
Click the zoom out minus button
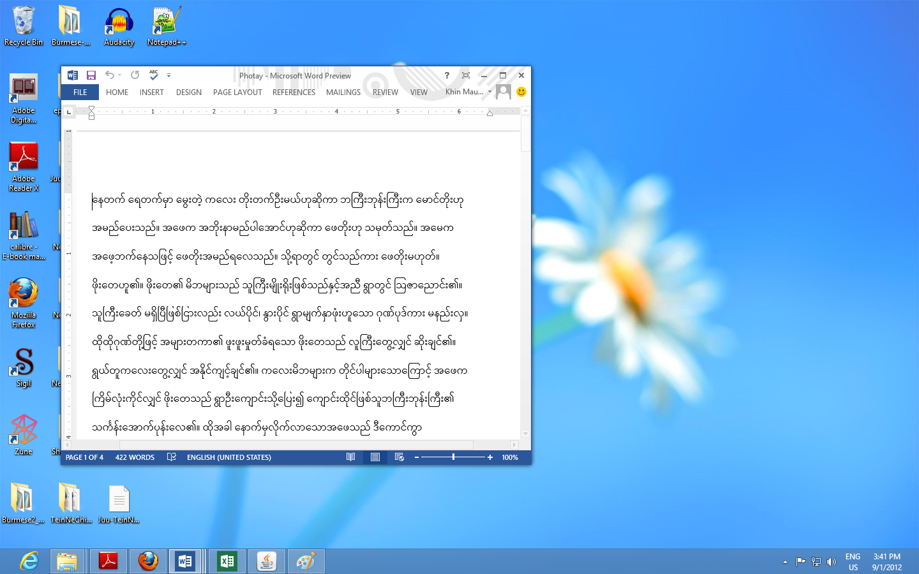pyautogui.click(x=417, y=457)
